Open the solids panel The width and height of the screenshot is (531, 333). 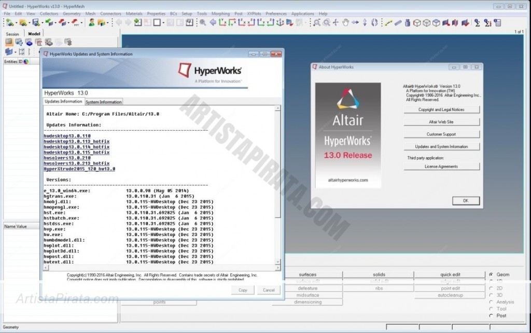tap(379, 274)
